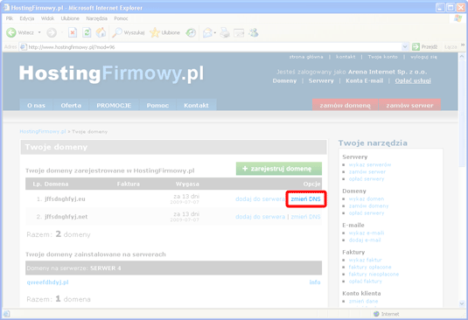Click dodaj e-mail sidebar link

click(x=365, y=240)
